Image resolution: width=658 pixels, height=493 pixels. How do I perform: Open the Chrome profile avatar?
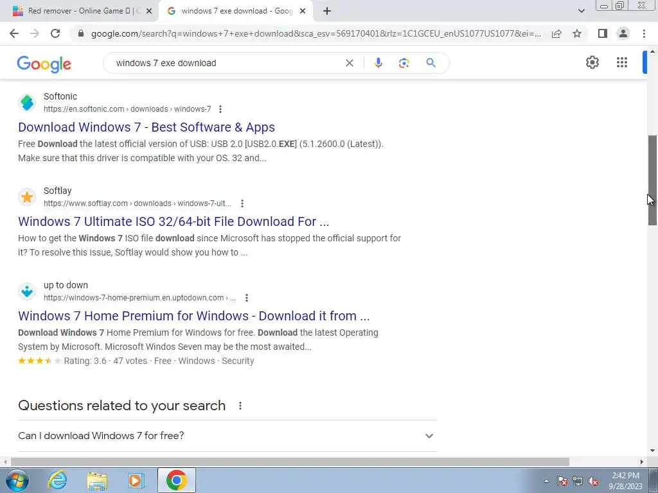click(623, 33)
